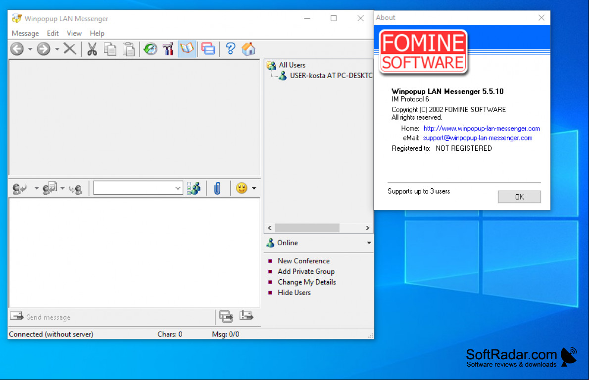Click the green Refresh users icon
Screen dimensions: 589x380
click(150, 49)
